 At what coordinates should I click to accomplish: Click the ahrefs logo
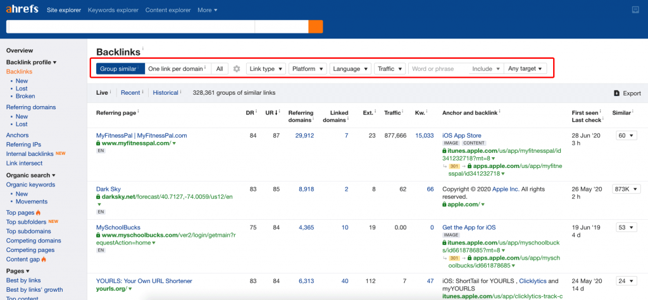tap(22, 9)
